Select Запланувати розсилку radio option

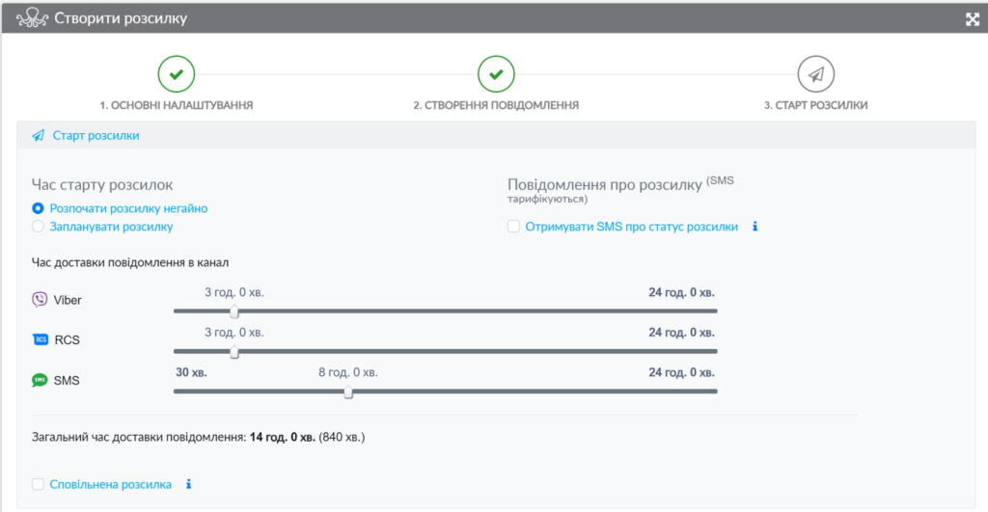(38, 227)
